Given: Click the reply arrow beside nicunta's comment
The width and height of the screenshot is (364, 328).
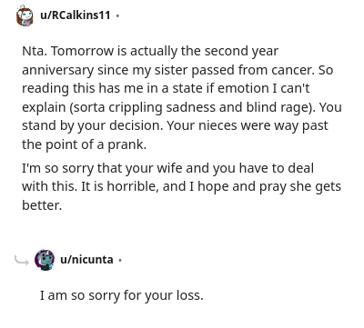Looking at the screenshot, I should coord(22,260).
